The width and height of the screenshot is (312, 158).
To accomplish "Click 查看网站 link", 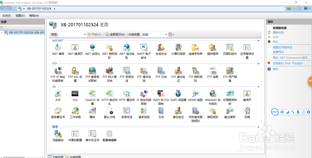I will point(278,52).
